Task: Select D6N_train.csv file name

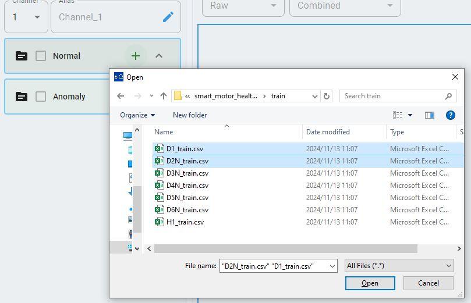Action: click(187, 210)
